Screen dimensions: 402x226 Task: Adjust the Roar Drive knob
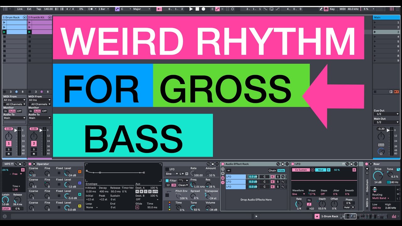[378, 176]
